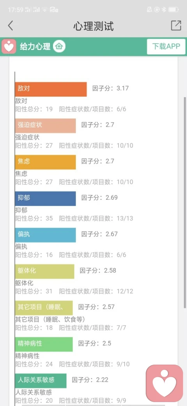Open the share/external link icon
The width and height of the screenshot is (187, 406).
tap(176, 26)
